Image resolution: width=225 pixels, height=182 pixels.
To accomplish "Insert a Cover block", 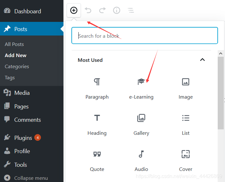I will (x=186, y=161).
